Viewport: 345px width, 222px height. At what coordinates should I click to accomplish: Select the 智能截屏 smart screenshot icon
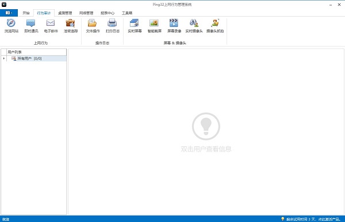154,23
